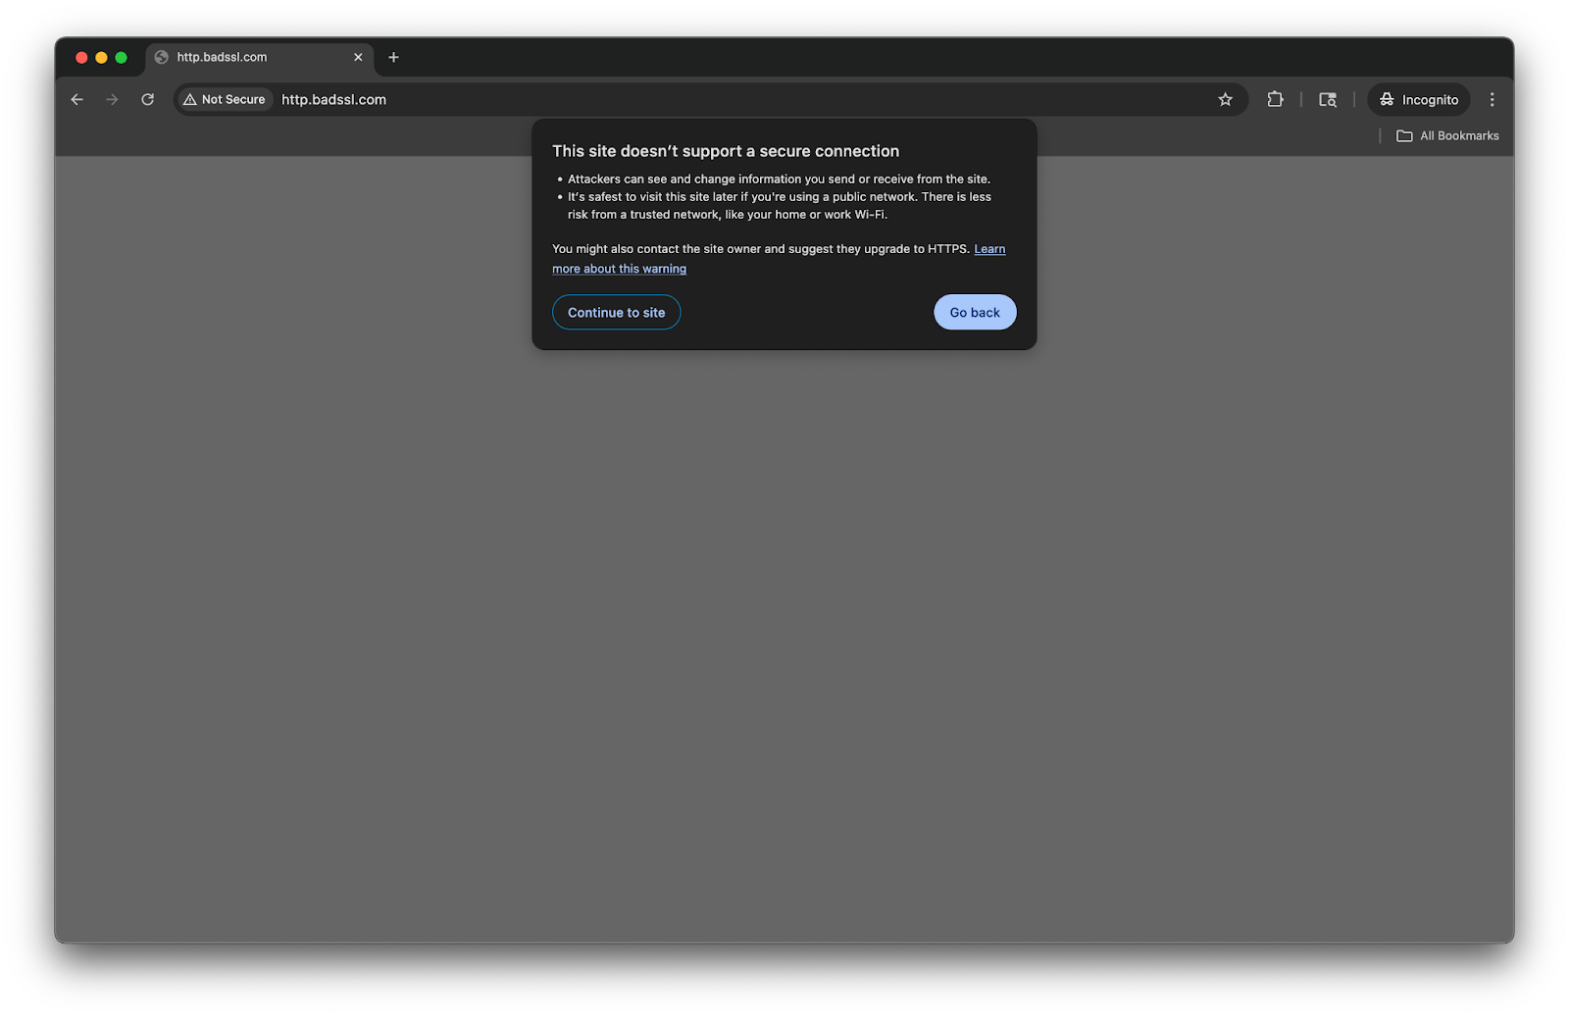Open Learn more about this warning link
The image size is (1569, 1016).
(x=619, y=269)
